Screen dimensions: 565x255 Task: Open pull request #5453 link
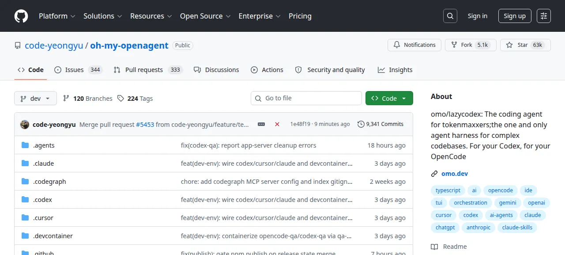pyautogui.click(x=145, y=125)
